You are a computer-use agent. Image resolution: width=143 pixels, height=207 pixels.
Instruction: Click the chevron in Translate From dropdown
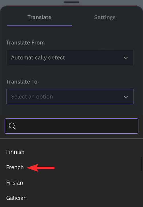126,58
